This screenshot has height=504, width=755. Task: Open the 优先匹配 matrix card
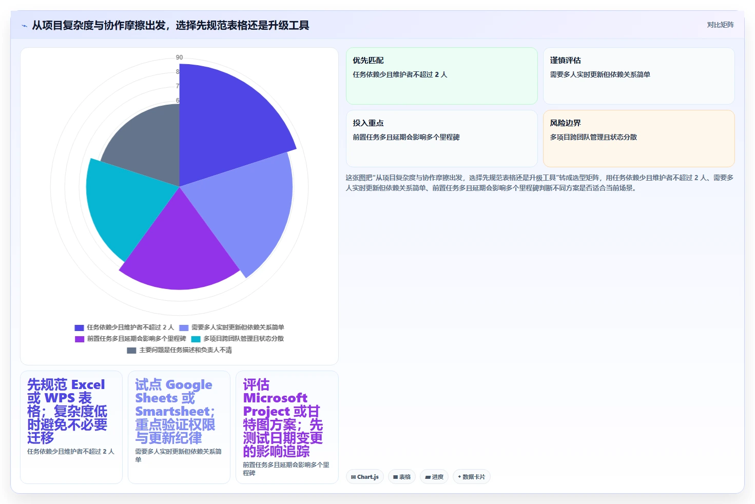coord(441,76)
